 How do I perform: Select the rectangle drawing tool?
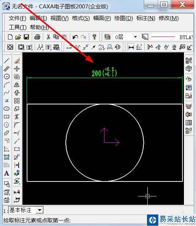click(x=7, y=116)
